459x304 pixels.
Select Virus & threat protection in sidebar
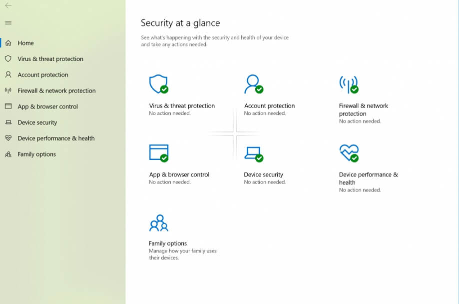(50, 58)
